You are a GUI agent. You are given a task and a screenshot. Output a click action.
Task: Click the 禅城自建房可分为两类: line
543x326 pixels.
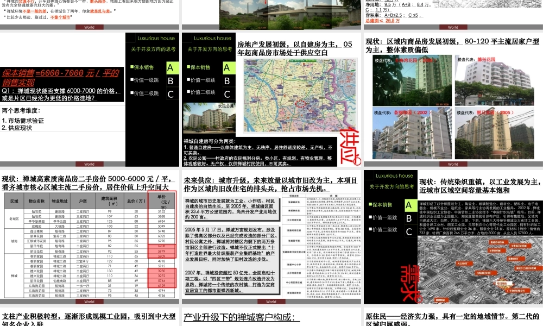[x=210, y=141]
